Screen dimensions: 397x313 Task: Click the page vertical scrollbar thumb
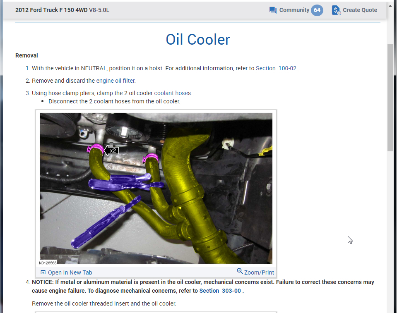coord(390,97)
